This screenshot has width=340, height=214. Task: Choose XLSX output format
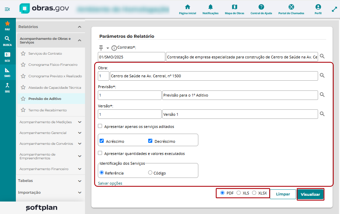254,193
